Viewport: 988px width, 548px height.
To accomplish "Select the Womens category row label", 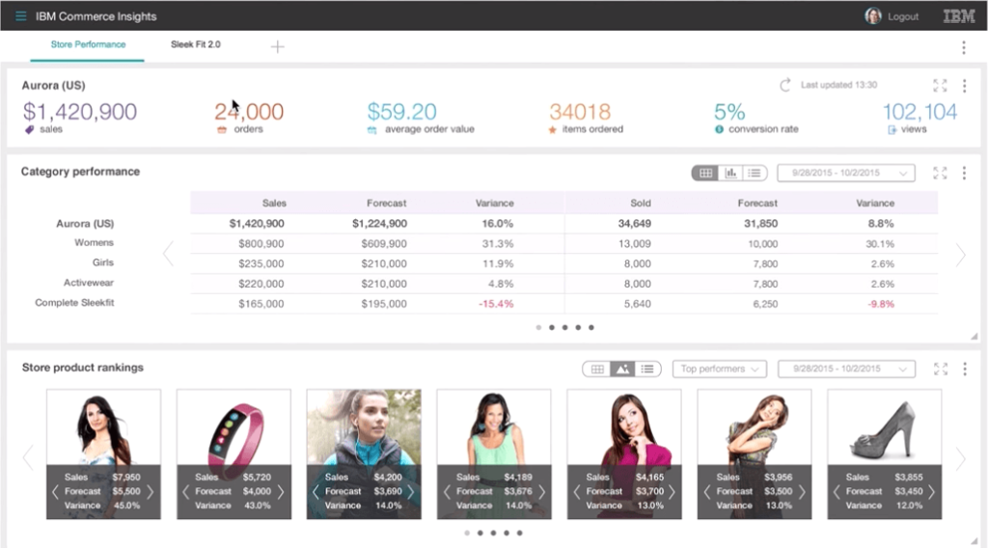I will 94,242.
